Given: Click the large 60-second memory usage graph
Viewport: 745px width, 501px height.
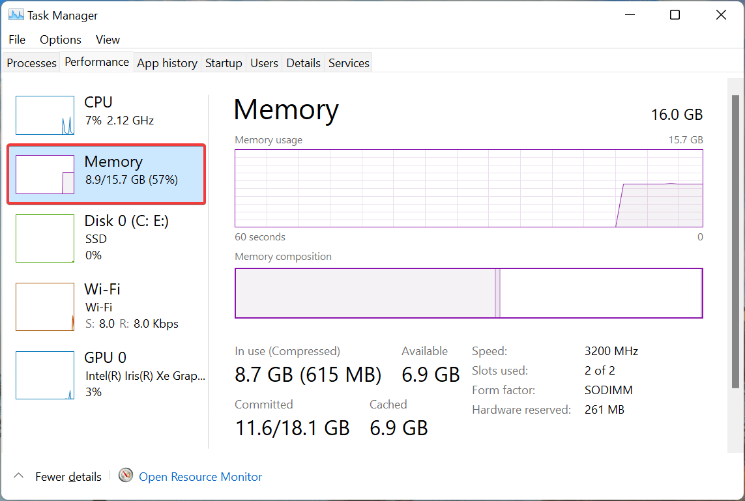Looking at the screenshot, I should [469, 188].
